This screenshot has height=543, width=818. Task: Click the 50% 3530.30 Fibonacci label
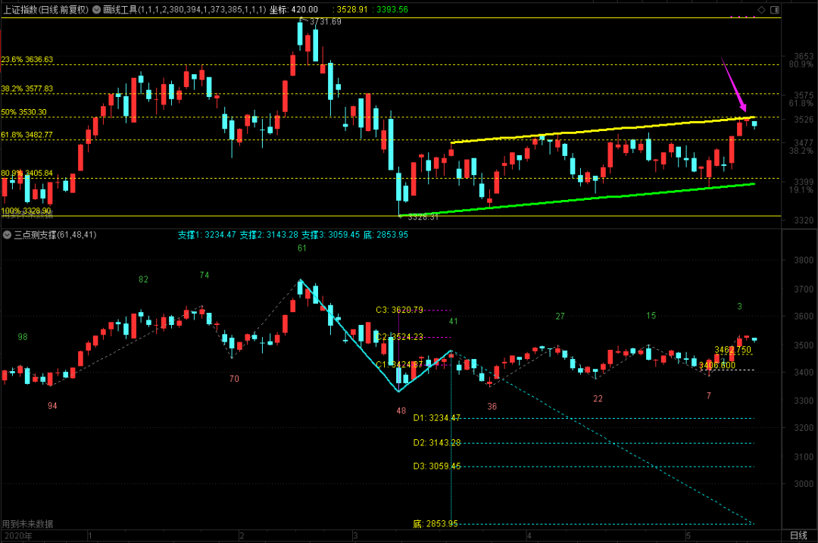[x=24, y=112]
